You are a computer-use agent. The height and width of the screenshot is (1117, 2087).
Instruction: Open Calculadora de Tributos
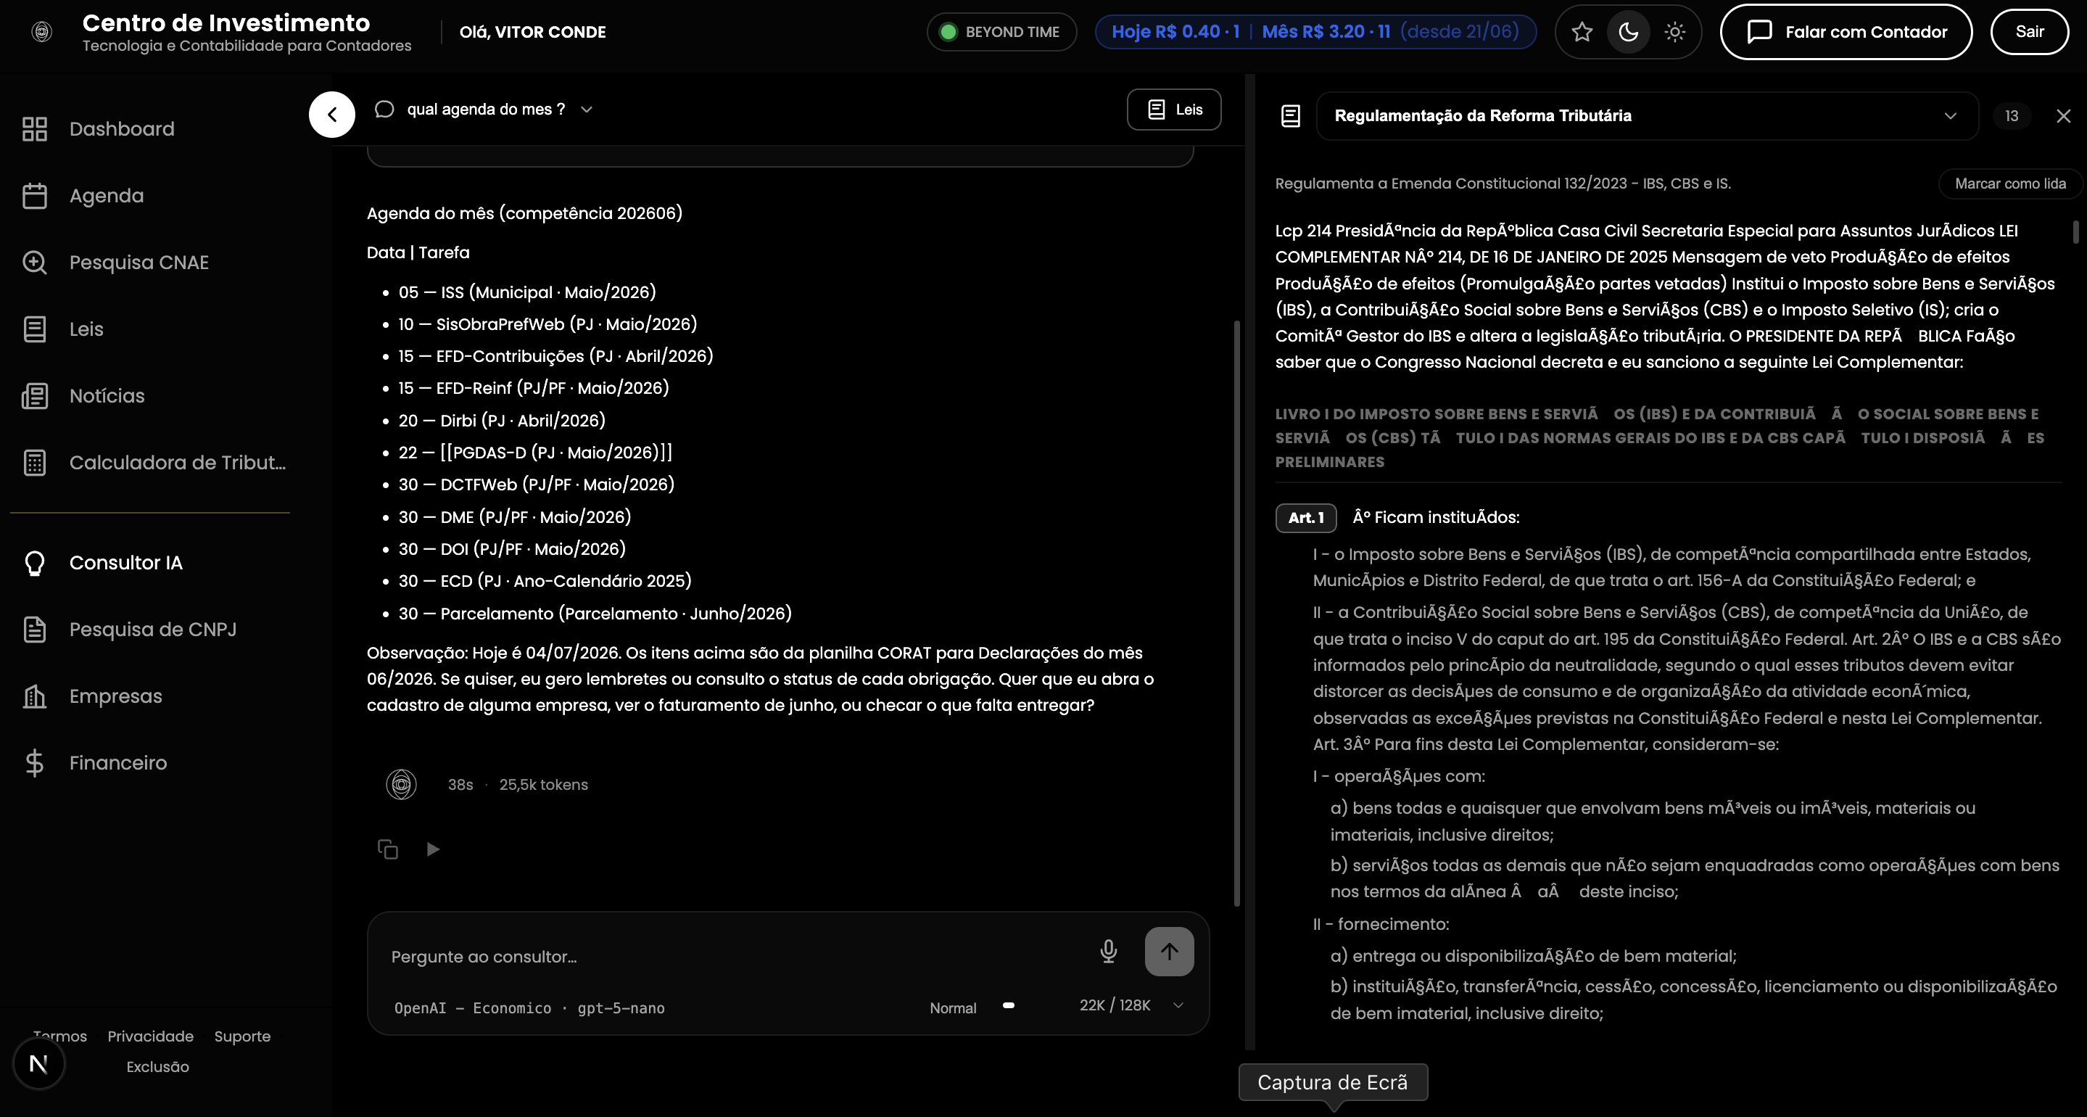click(178, 462)
